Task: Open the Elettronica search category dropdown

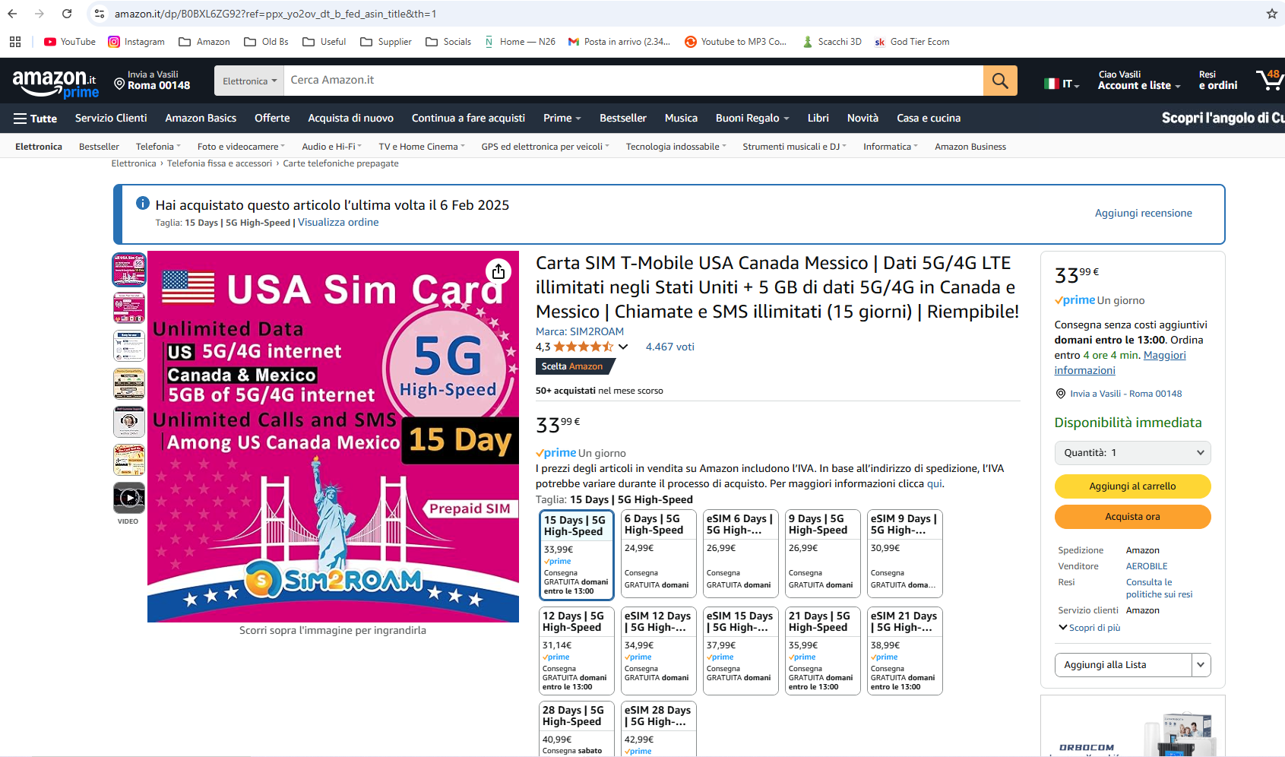Action: coord(249,81)
